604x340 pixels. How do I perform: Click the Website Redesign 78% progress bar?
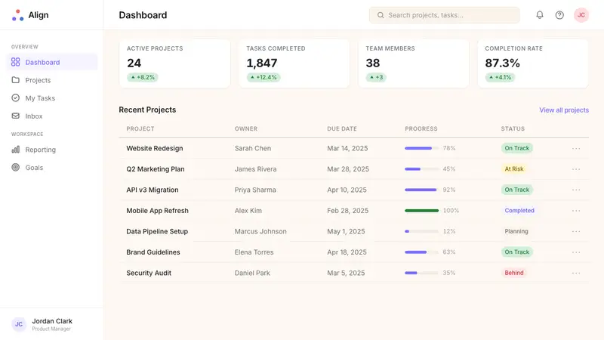[421, 148]
